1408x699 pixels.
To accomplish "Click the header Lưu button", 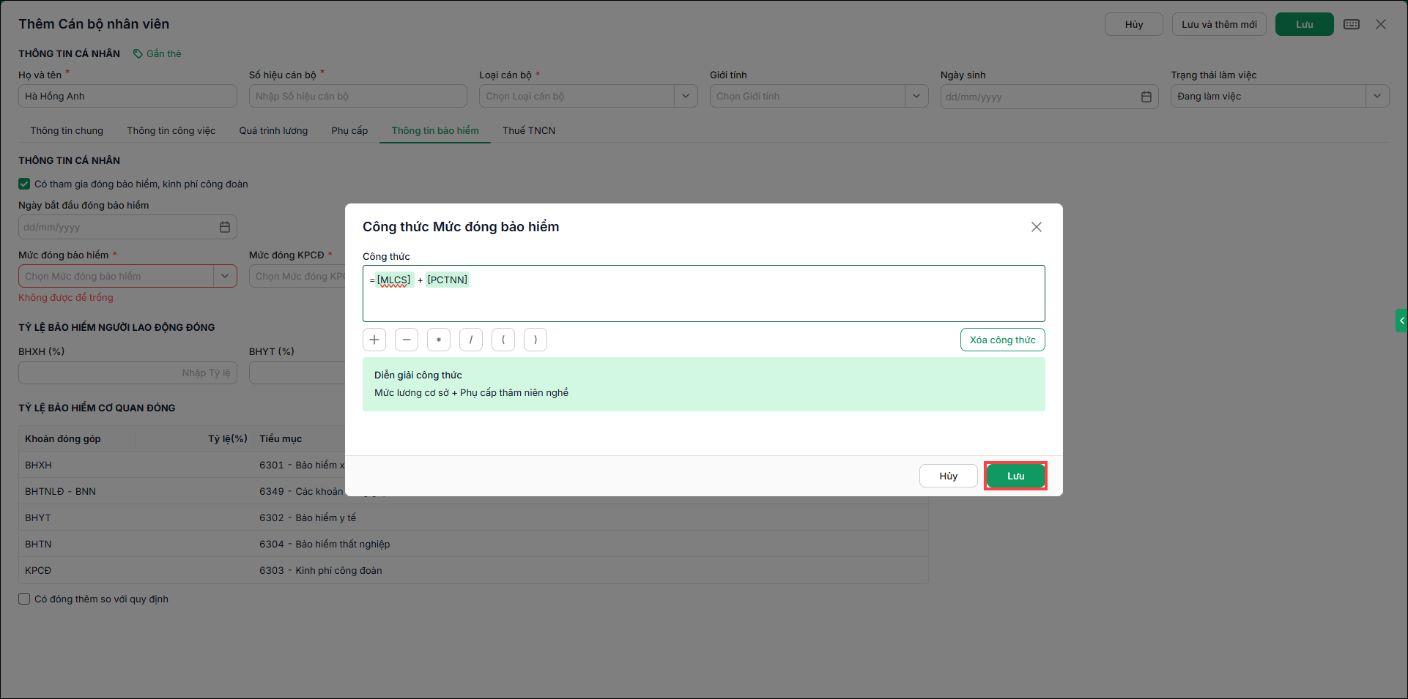I will [x=1305, y=24].
